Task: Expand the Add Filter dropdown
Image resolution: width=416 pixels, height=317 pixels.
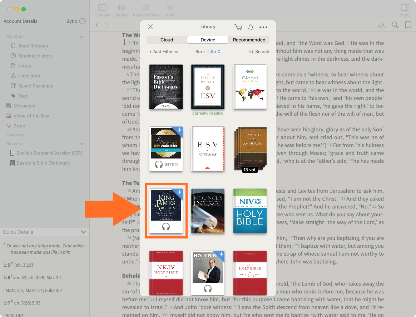Action: (x=164, y=52)
